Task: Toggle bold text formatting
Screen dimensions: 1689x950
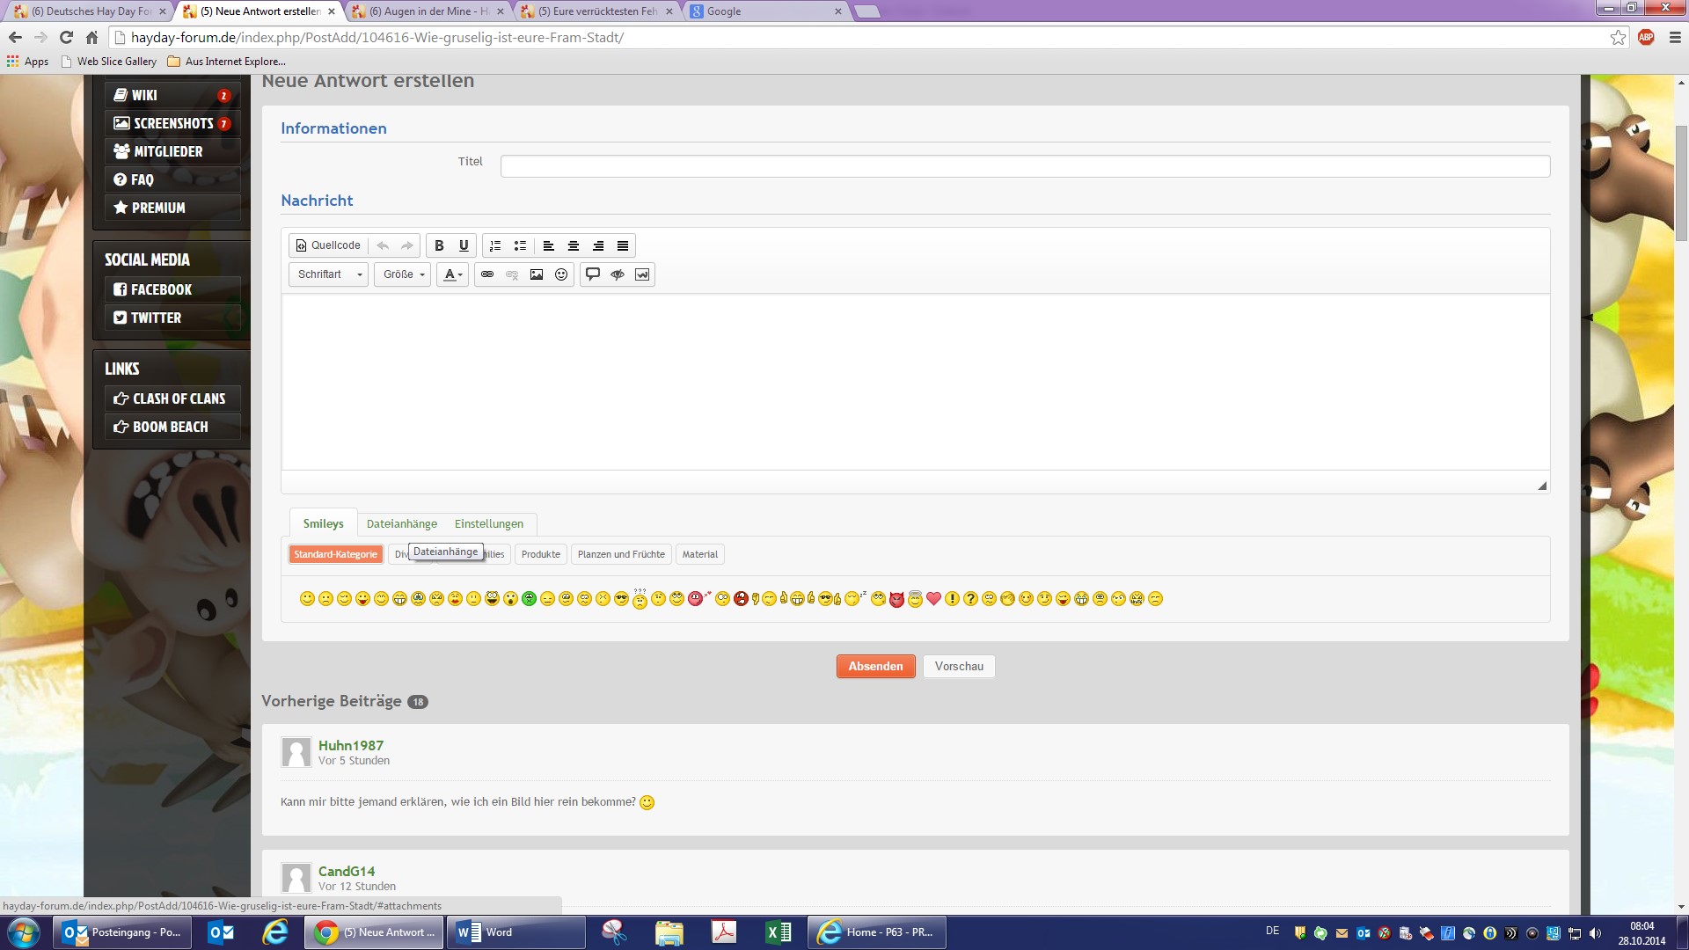Action: click(x=439, y=245)
